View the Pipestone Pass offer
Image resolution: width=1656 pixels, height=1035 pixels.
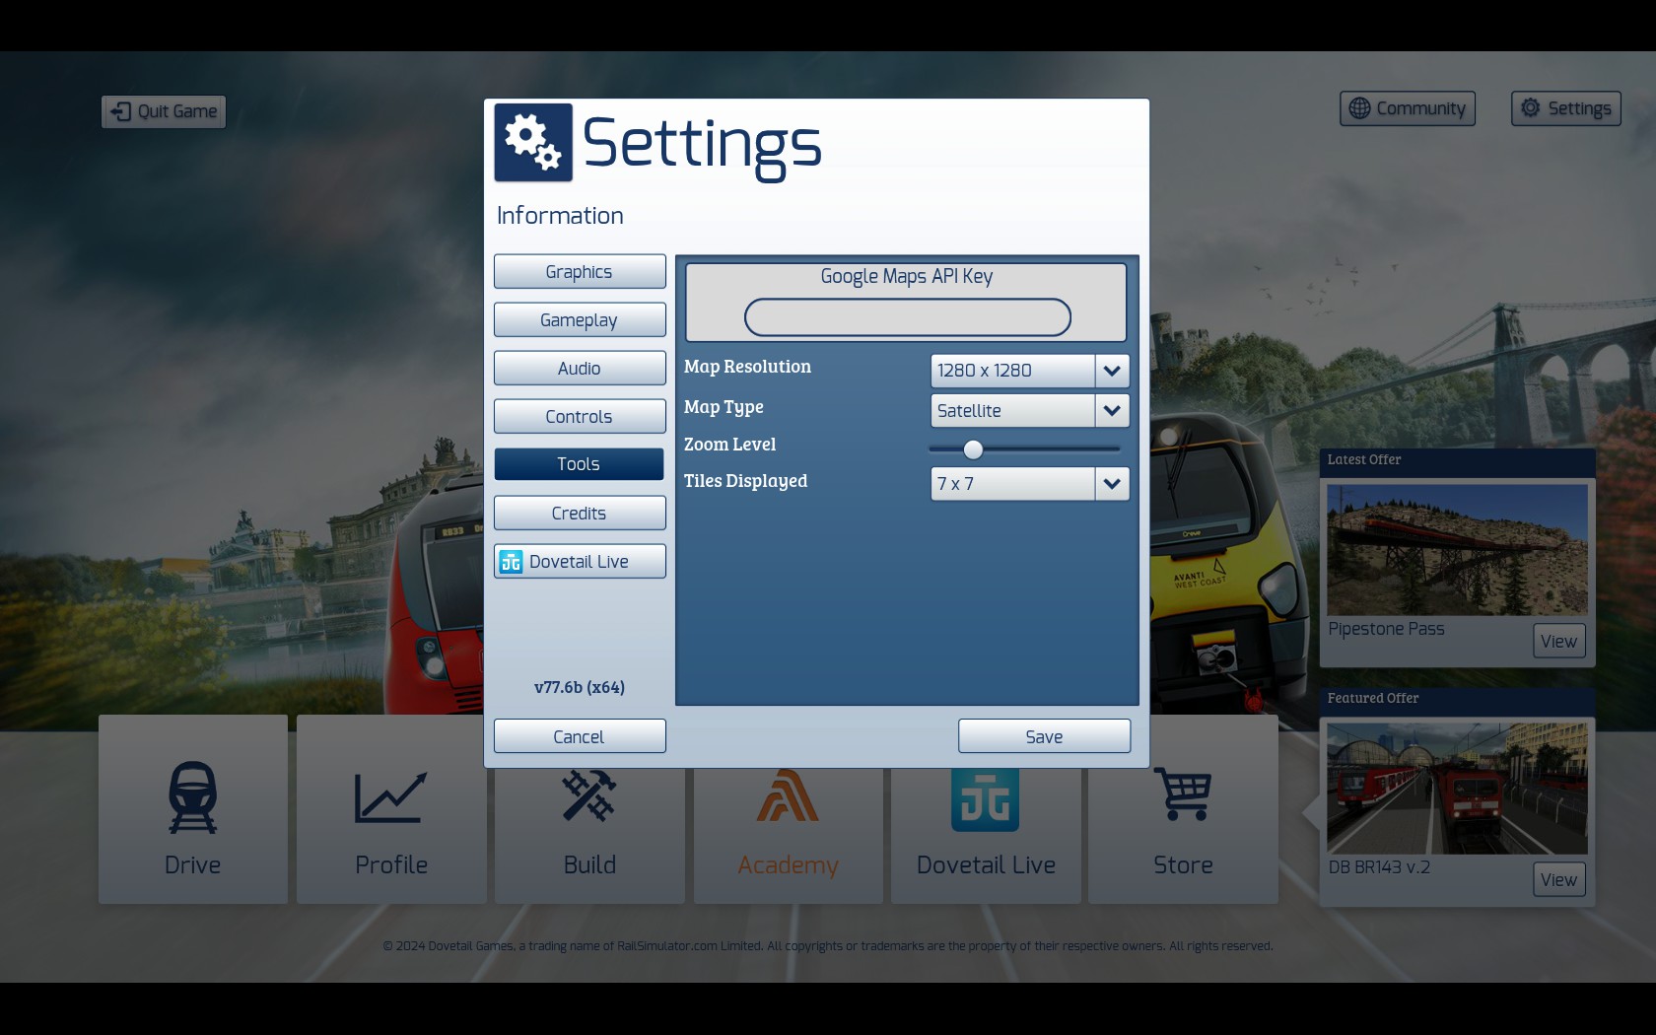(x=1559, y=642)
